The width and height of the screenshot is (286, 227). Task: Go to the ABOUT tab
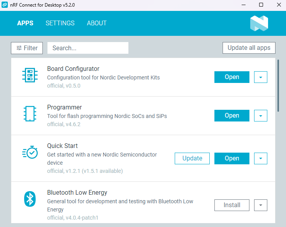97,23
